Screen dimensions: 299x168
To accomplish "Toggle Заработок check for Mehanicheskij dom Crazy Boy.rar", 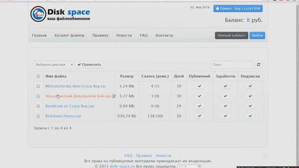I will click(225, 86).
